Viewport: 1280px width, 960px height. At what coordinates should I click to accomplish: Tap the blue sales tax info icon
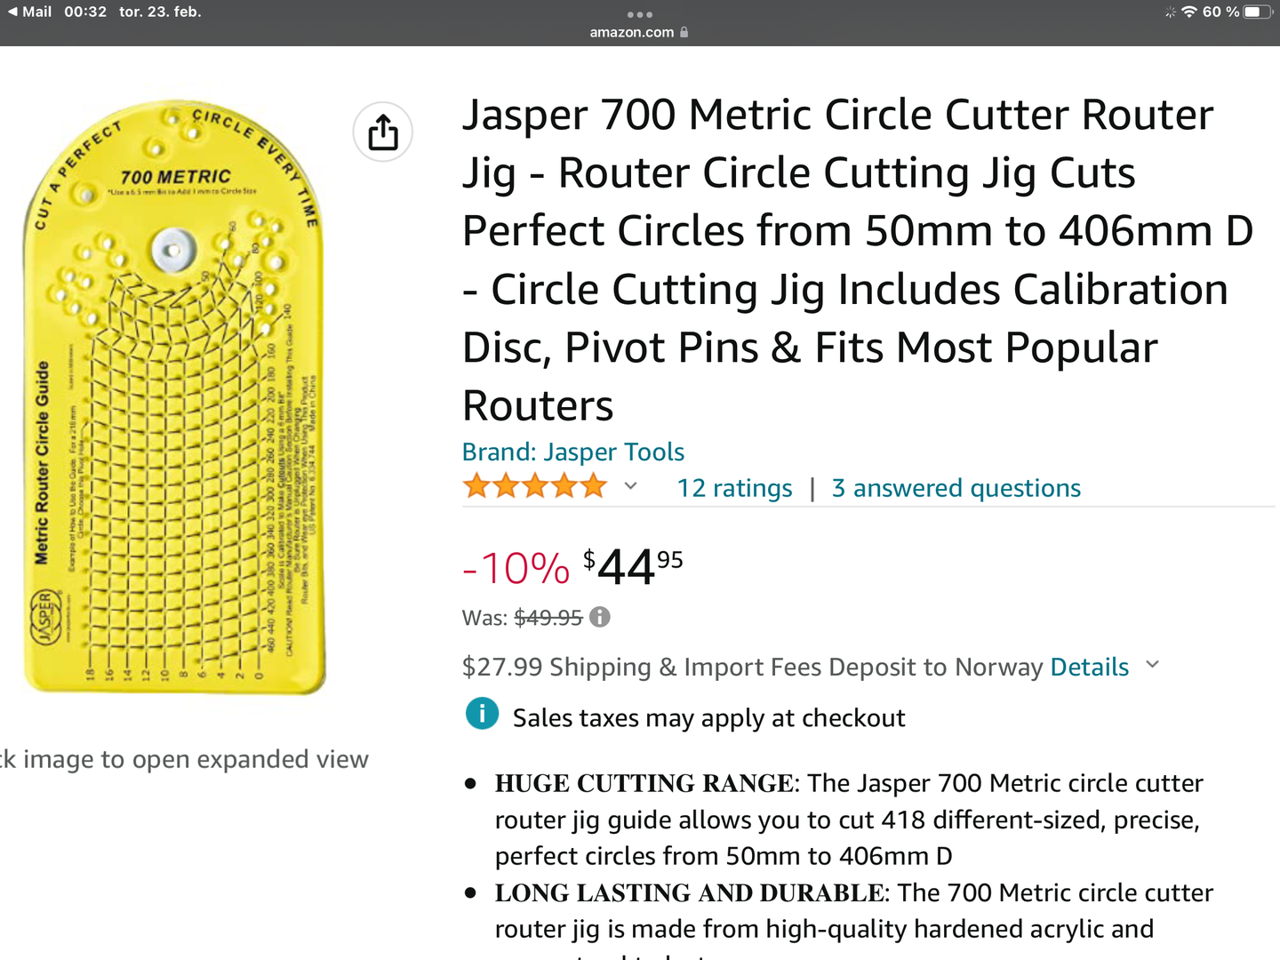click(483, 713)
